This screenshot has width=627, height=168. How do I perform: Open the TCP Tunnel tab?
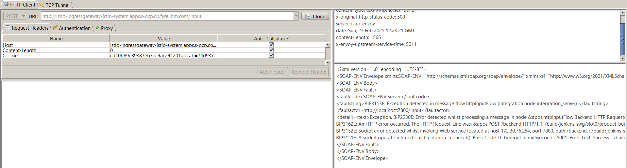(55, 5)
